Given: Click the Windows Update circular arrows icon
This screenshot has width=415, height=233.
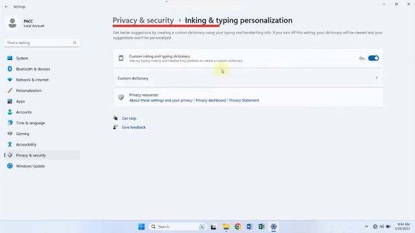Looking at the screenshot, I should coord(10,166).
